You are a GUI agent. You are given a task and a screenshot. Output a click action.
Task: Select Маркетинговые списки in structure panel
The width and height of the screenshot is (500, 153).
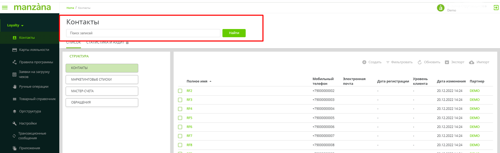point(102,79)
